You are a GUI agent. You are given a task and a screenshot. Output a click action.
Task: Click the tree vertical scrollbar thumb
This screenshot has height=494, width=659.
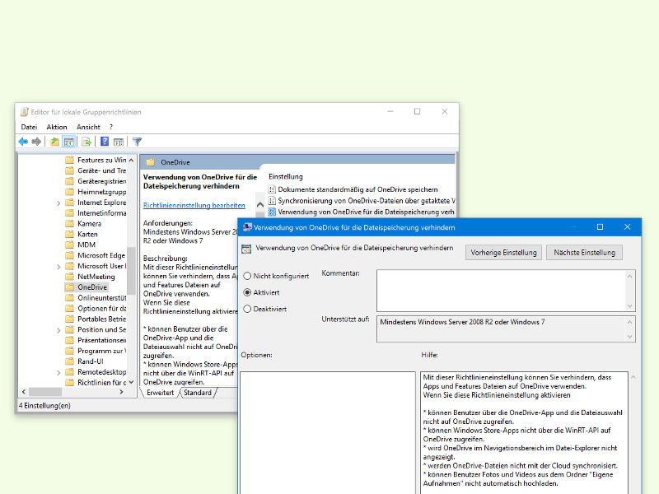[x=131, y=271]
